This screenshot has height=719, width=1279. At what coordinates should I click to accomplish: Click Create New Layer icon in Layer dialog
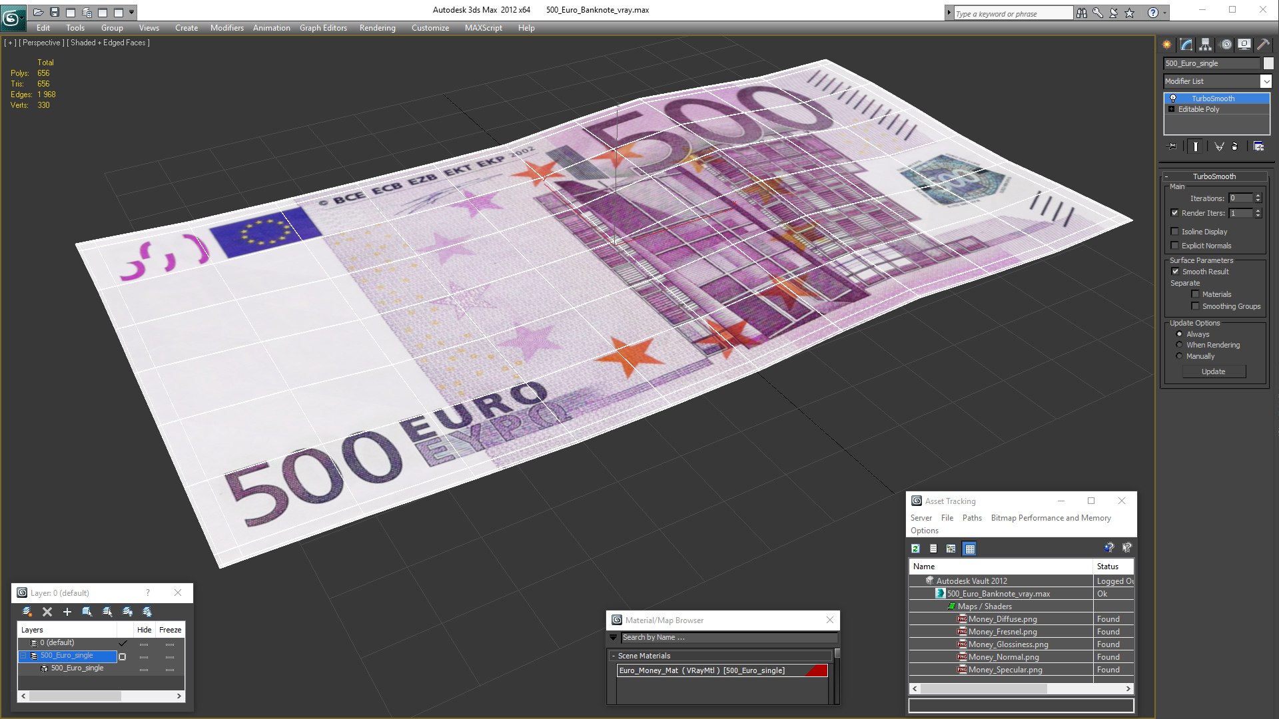[x=27, y=612]
